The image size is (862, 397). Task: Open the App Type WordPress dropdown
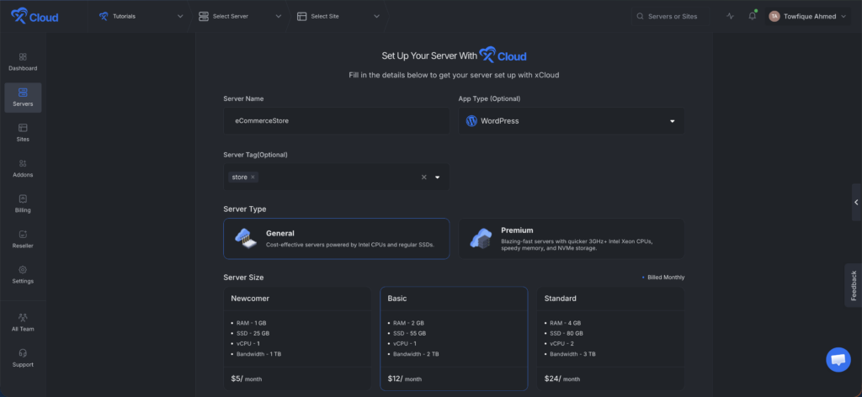(572, 121)
